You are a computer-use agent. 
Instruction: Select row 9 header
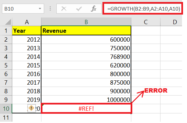(6, 100)
